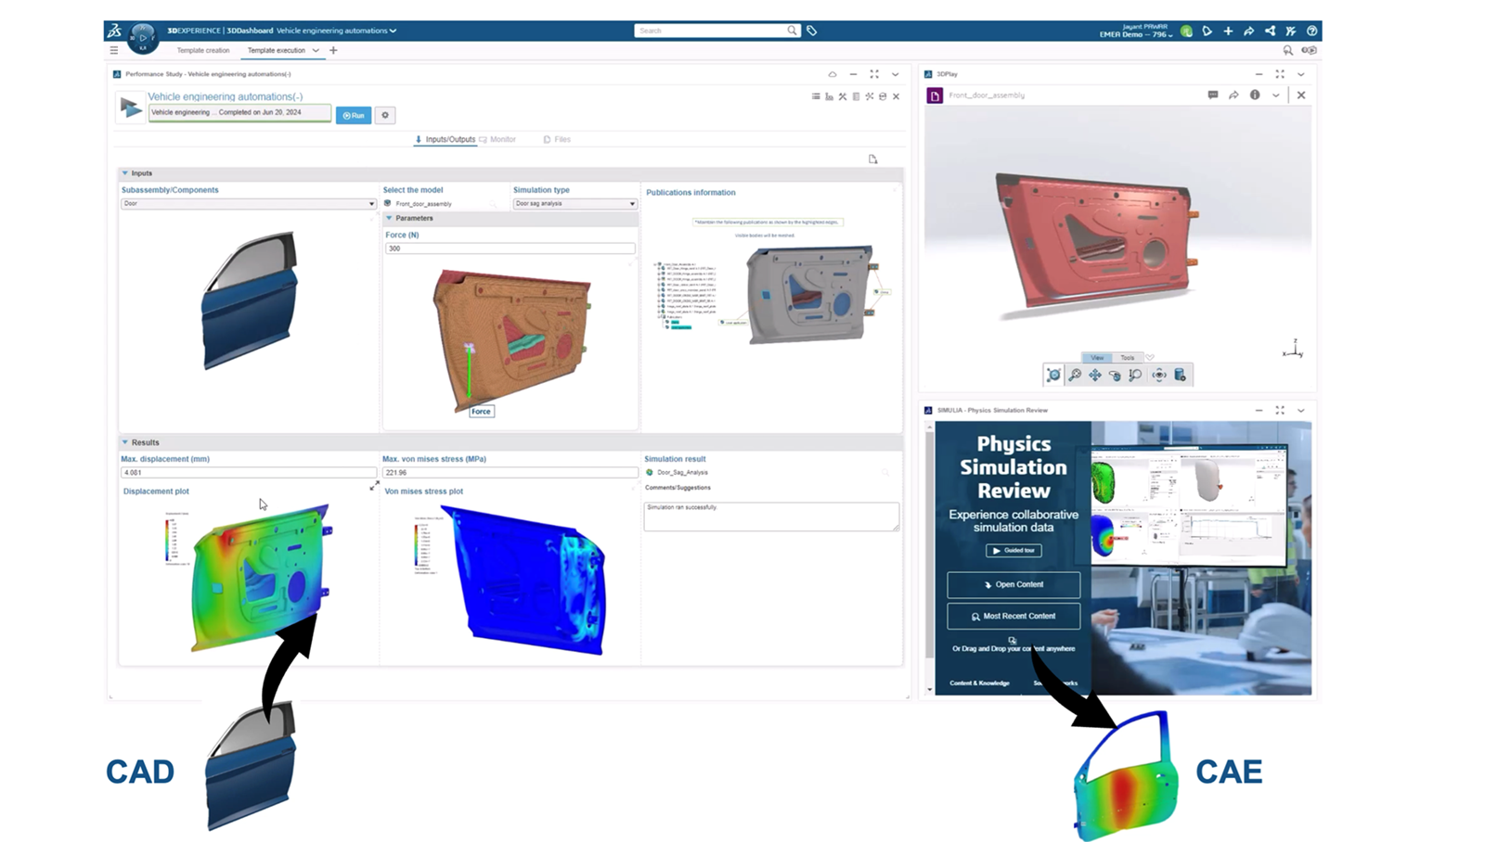The image size is (1485, 842).
Task: Click the SIMULIA panel vertical scrollbar
Action: pos(930,558)
